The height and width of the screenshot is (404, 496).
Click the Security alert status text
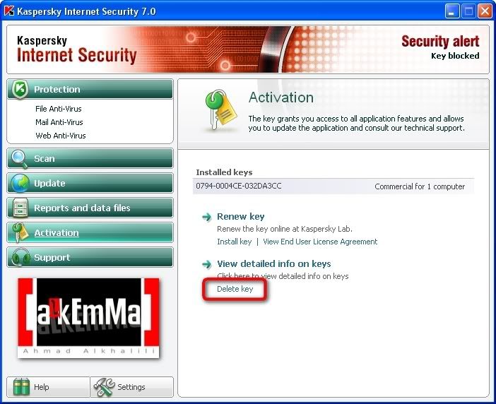(440, 42)
